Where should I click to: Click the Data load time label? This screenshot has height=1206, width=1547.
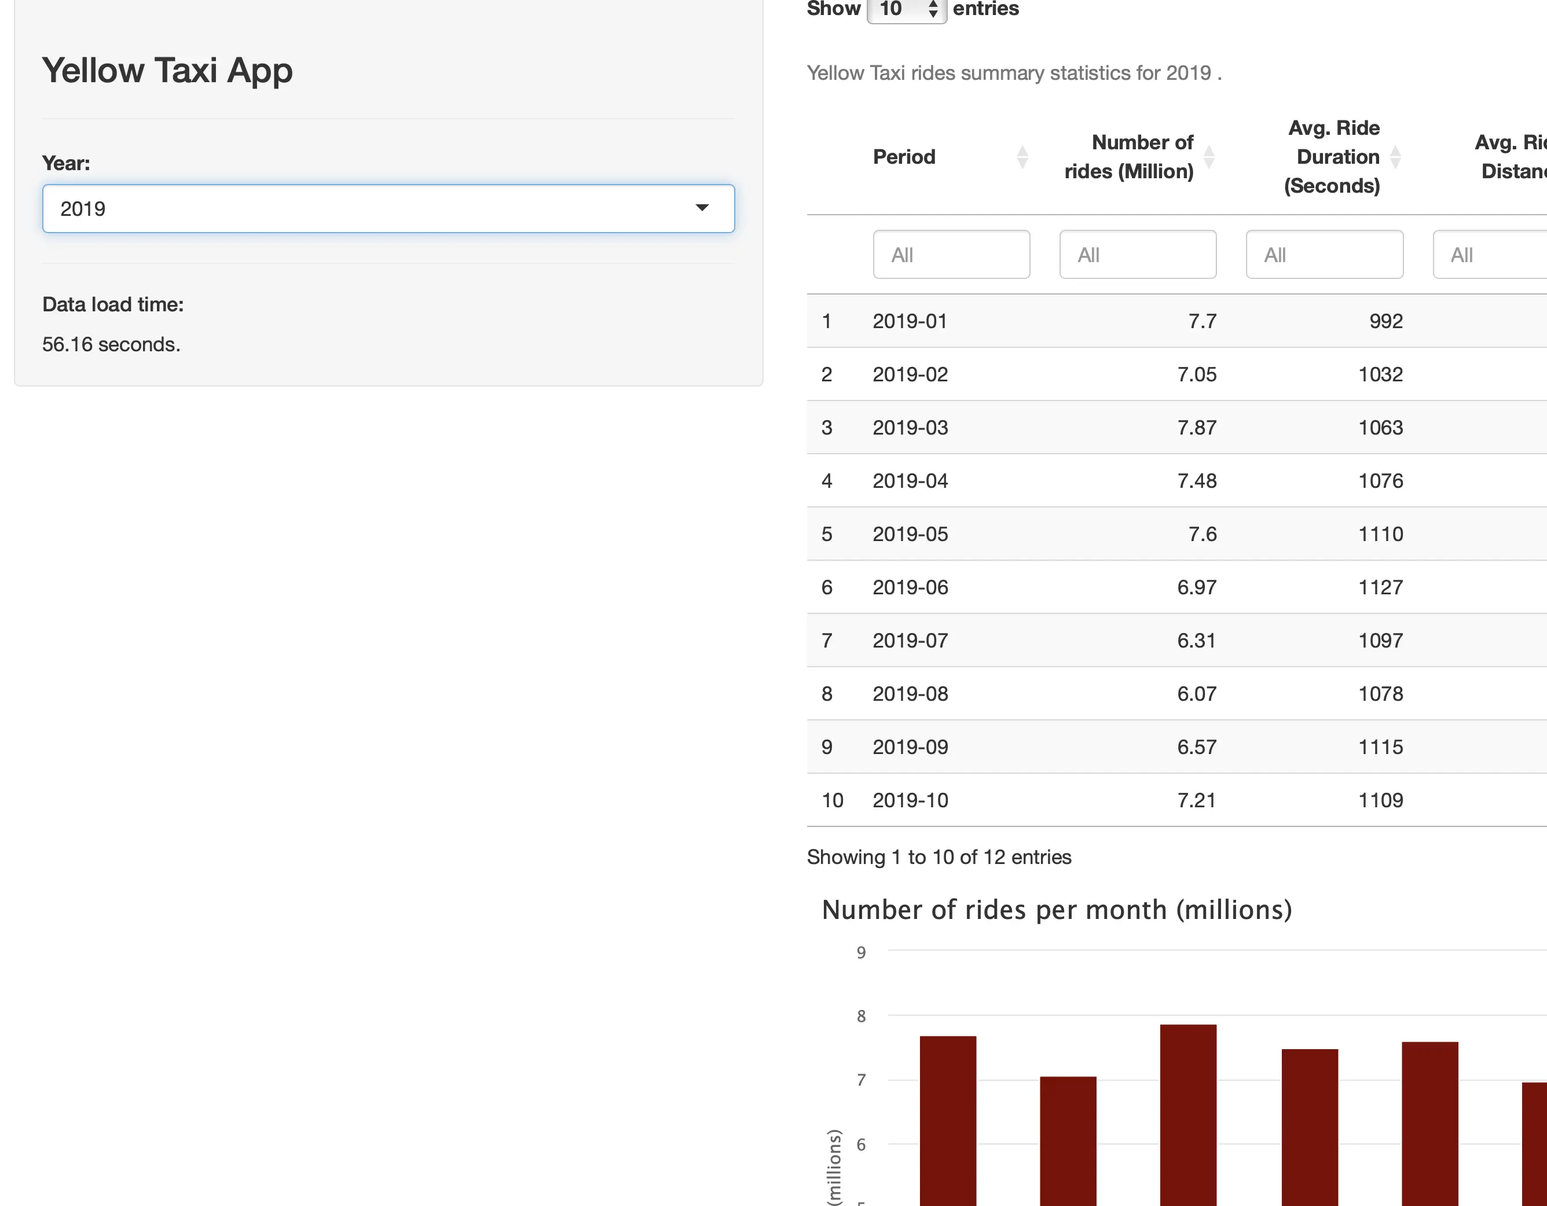[113, 304]
